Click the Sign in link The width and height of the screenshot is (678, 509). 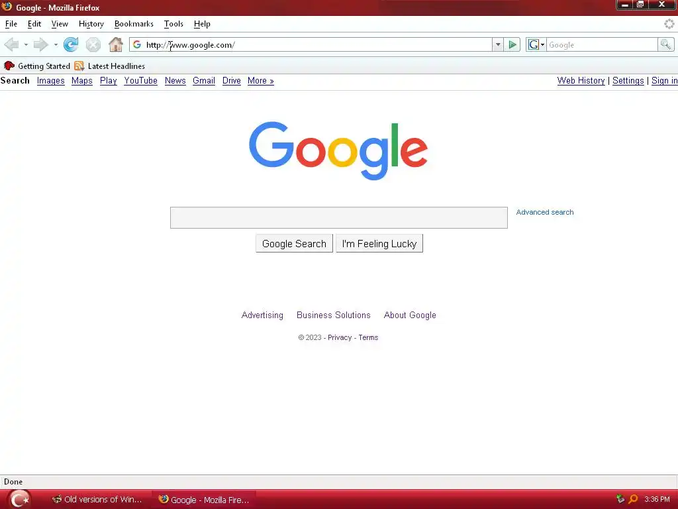pos(665,80)
